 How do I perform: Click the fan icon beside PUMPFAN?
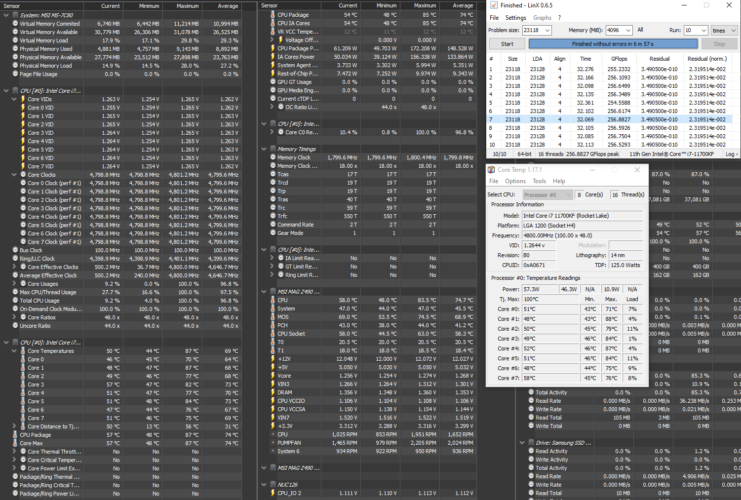point(273,443)
